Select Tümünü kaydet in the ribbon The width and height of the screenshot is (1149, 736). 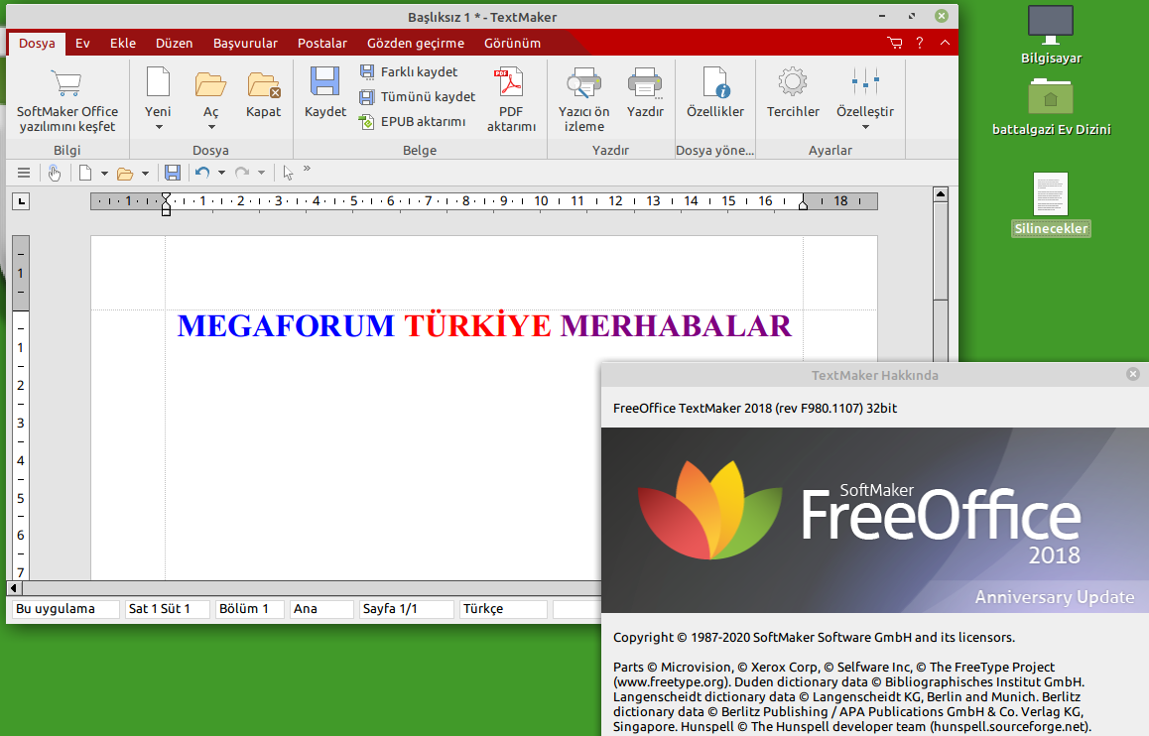click(x=418, y=96)
